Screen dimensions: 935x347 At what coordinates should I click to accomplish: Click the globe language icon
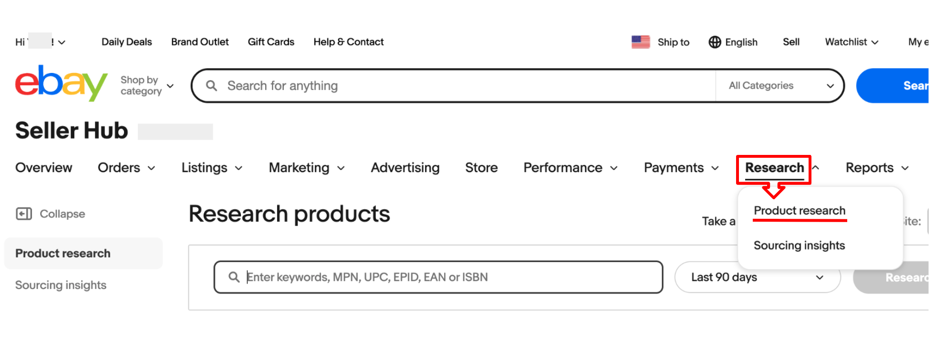[x=715, y=42]
